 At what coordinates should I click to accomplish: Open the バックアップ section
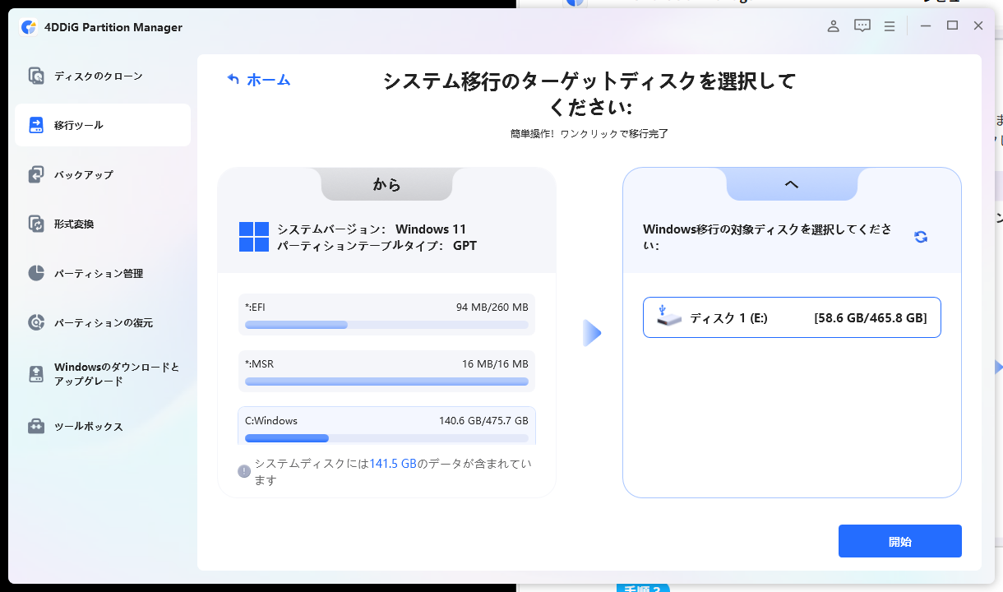coord(103,174)
